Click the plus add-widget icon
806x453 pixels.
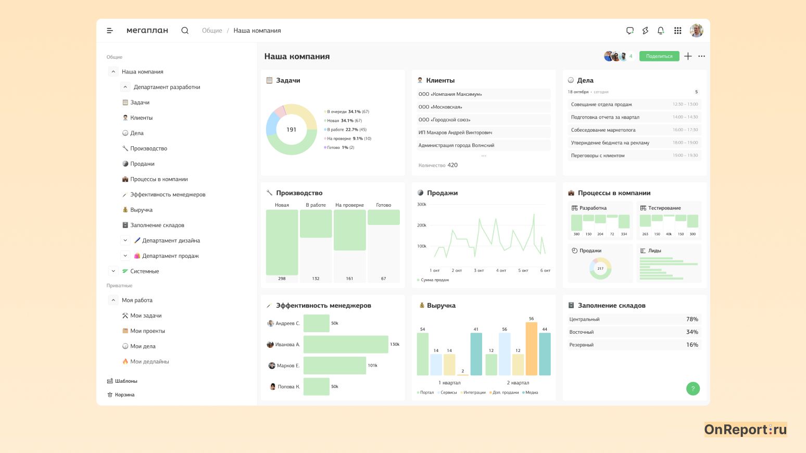pyautogui.click(x=688, y=56)
